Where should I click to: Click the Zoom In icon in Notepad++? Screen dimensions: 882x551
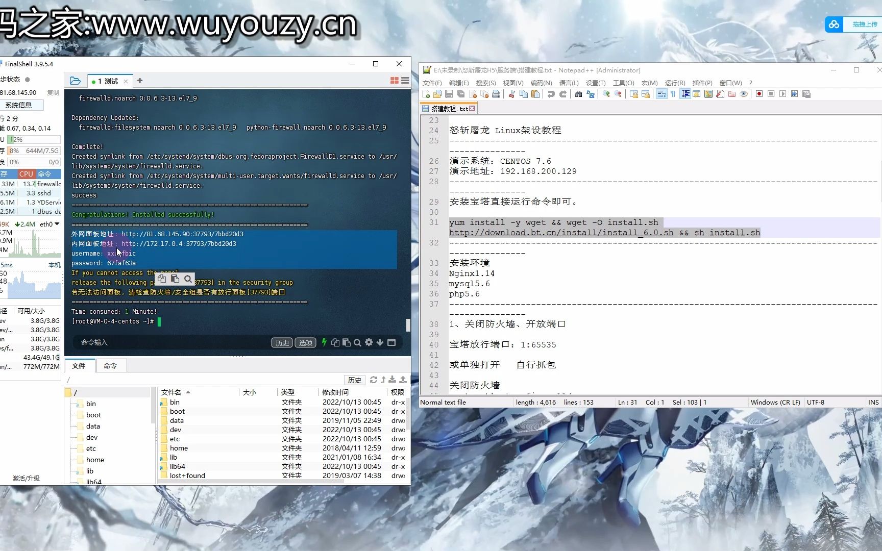pos(606,94)
